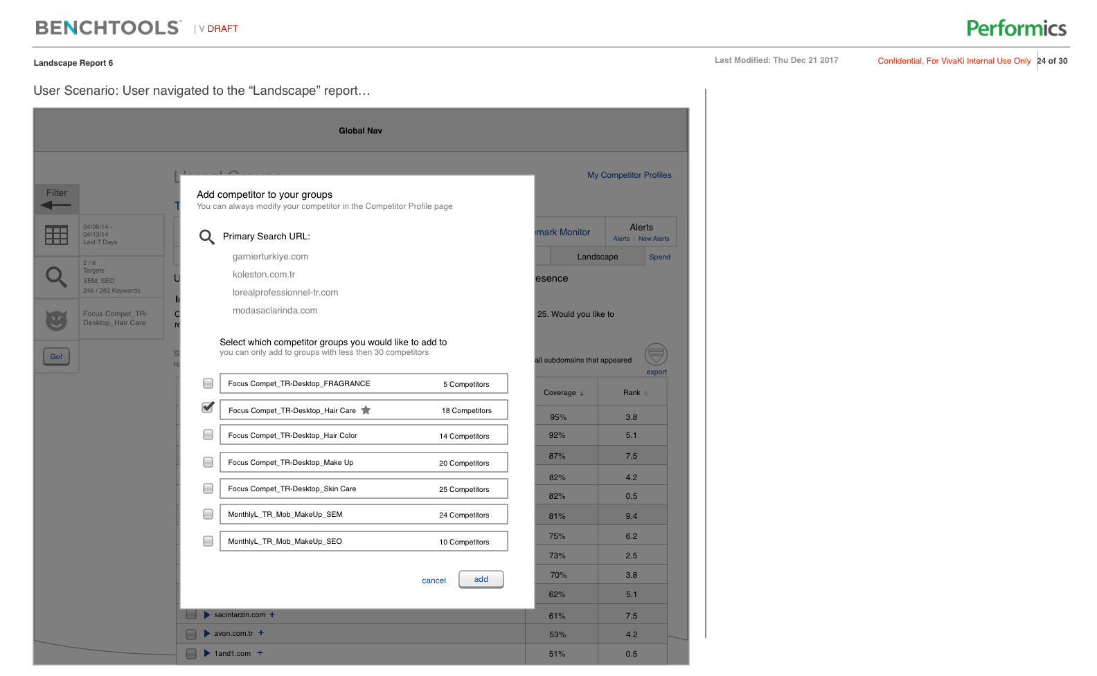Add 1and1.com using its plus icon
The height and width of the screenshot is (676, 1097).
(260, 653)
